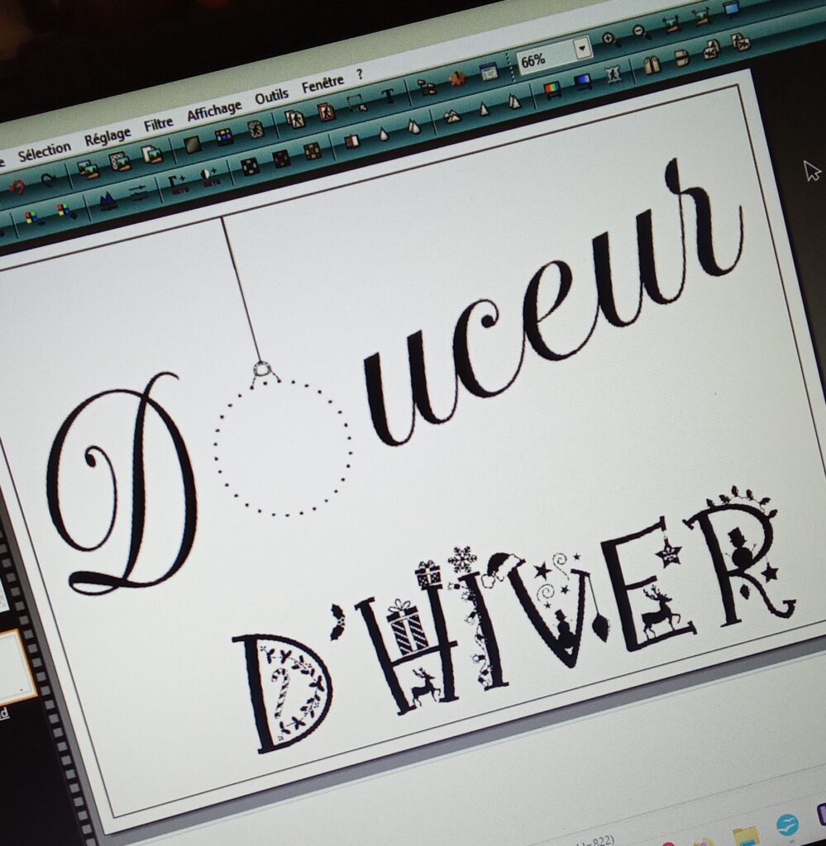Expand the 66% zoom dropdown arrow
This screenshot has height=846, width=826.
click(582, 49)
